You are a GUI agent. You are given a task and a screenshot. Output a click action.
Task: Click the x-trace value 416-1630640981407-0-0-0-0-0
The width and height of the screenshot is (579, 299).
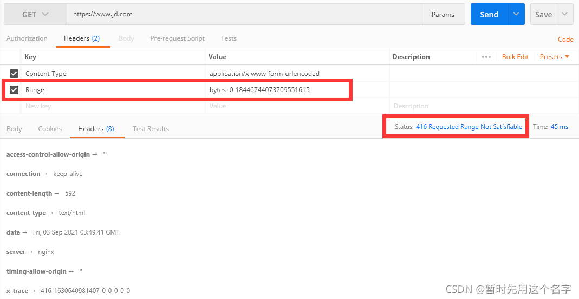pos(85,291)
